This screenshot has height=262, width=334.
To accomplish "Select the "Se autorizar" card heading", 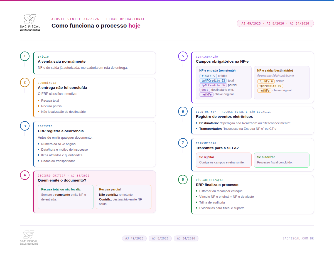I will [266, 157].
